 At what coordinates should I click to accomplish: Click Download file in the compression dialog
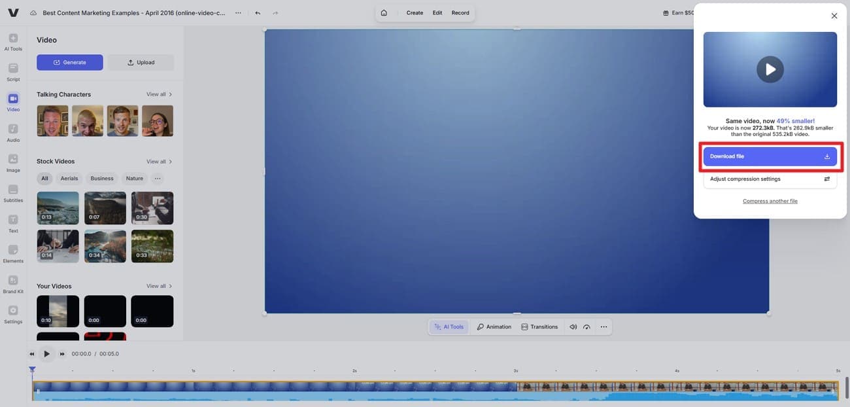770,155
